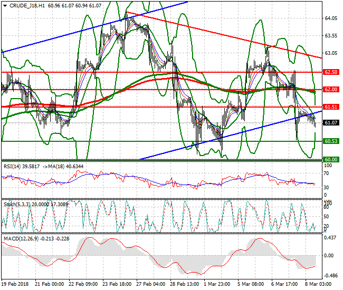The image size is (343, 290).
Task: Select the 23 Feb 18:00 time label
Action: [117, 284]
